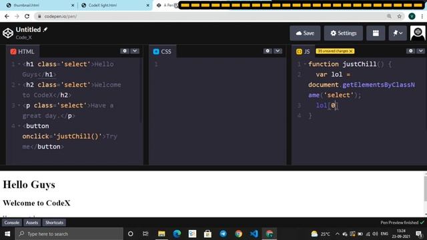427x240 pixels.
Task: Open the Console panel
Action: 12,223
